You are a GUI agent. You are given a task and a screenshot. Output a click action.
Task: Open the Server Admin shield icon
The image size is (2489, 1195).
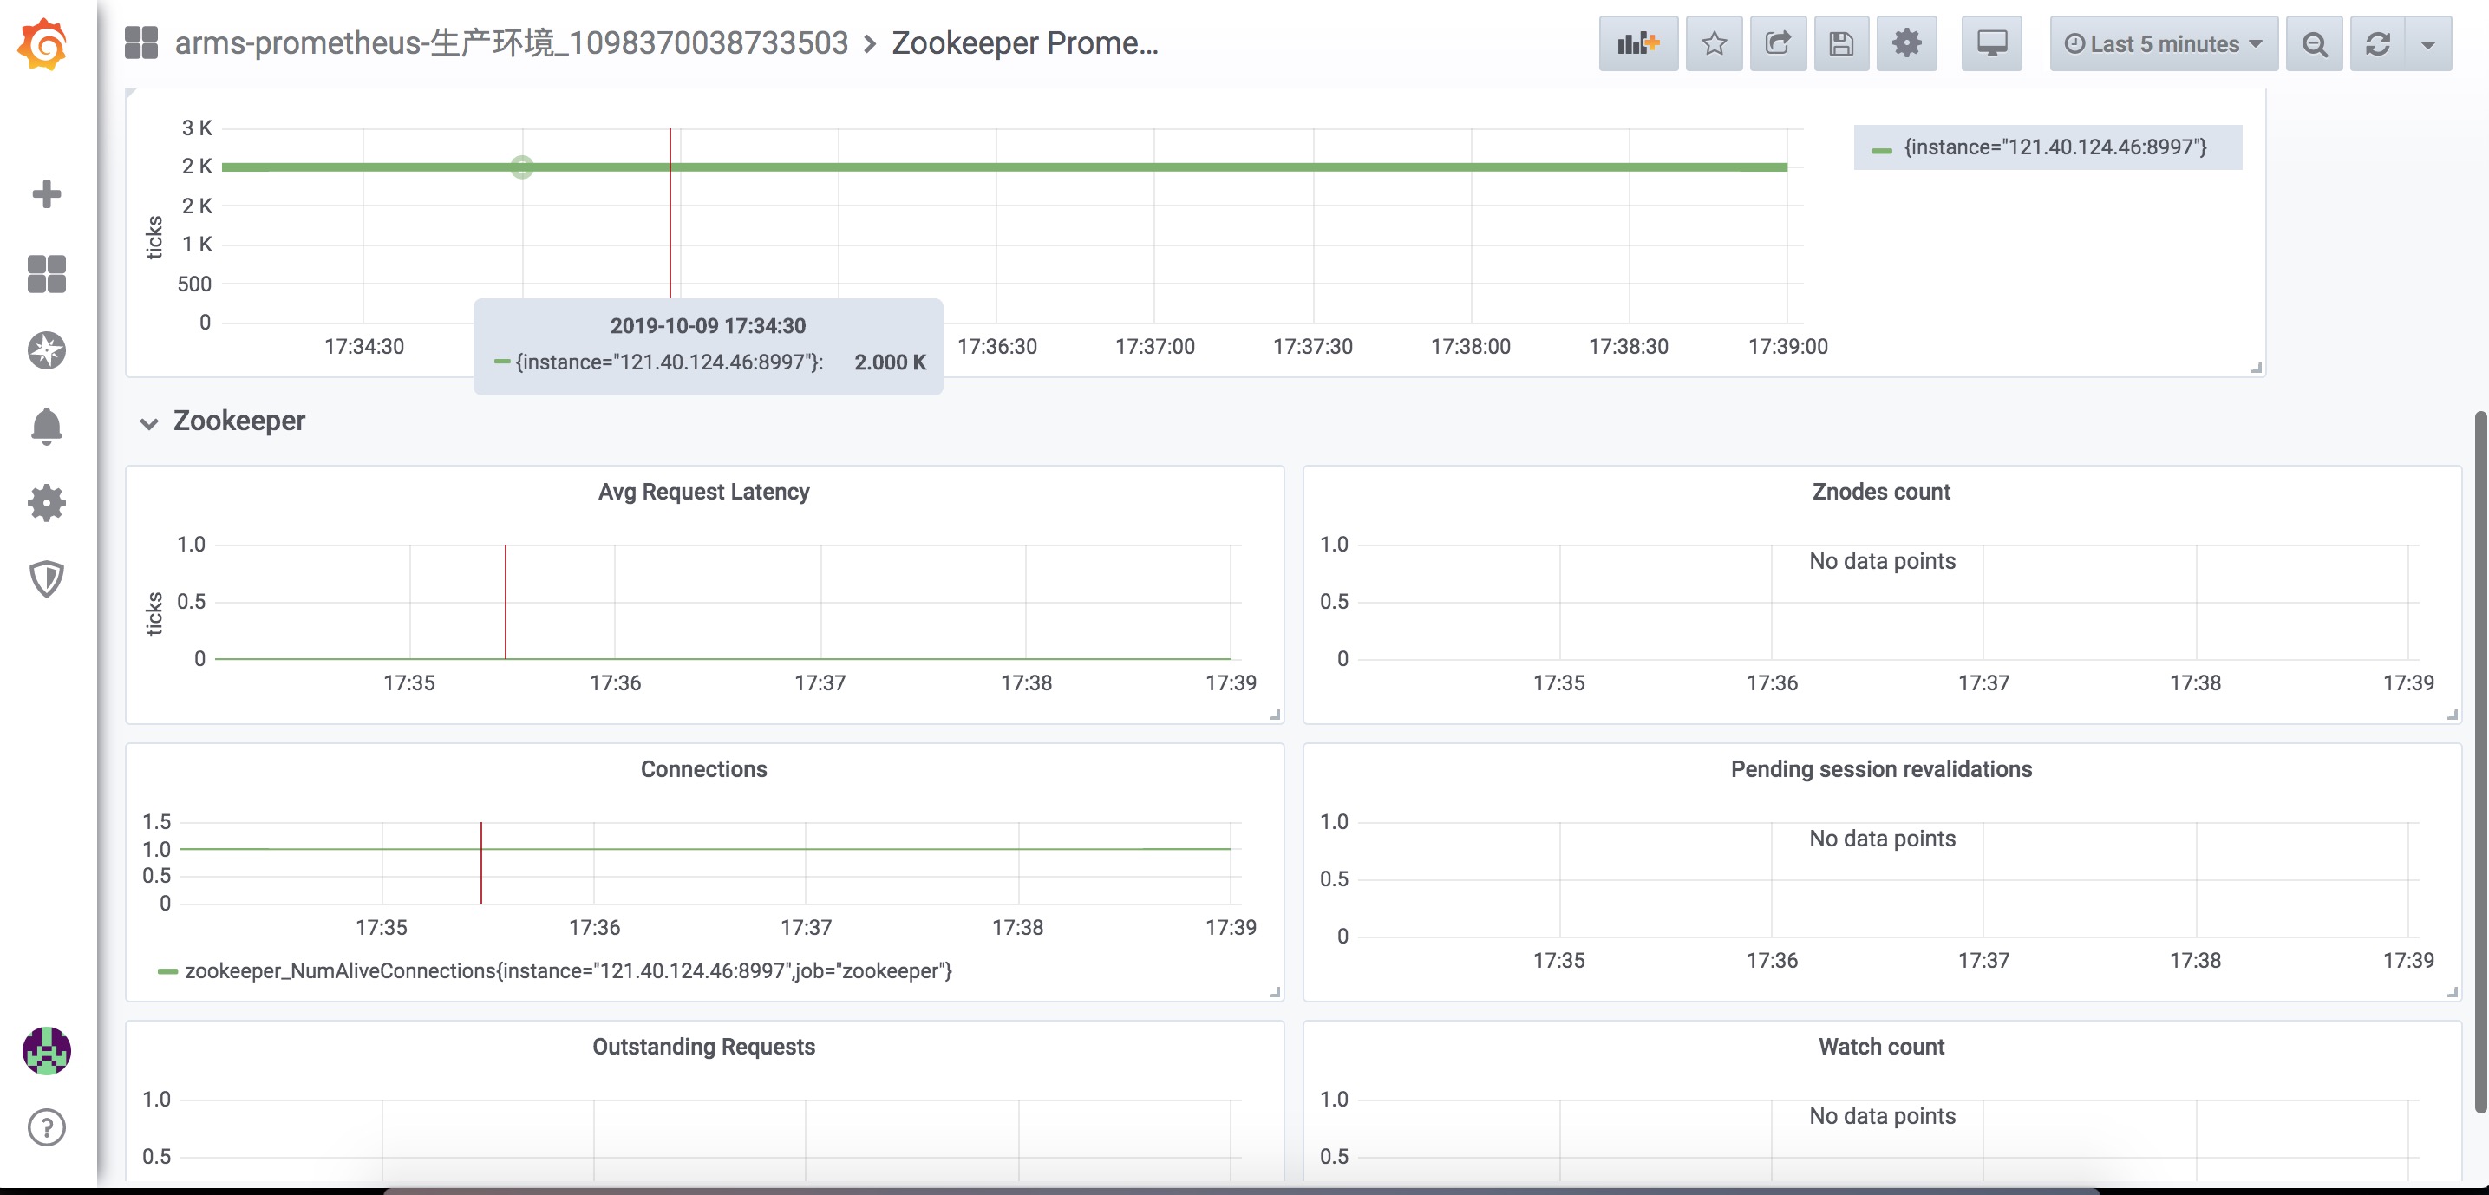coord(46,578)
